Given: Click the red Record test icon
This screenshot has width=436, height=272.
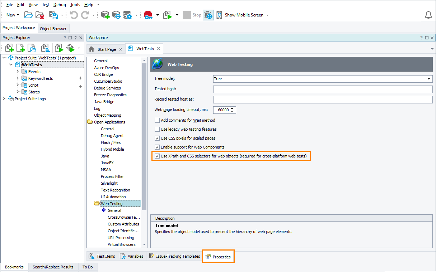Looking at the screenshot, I should (148, 15).
